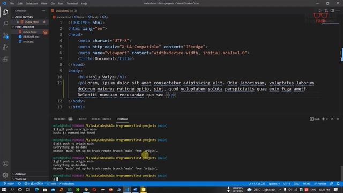Open the Help menu
The height and width of the screenshot is (193, 343).
pyautogui.click(x=84, y=4)
